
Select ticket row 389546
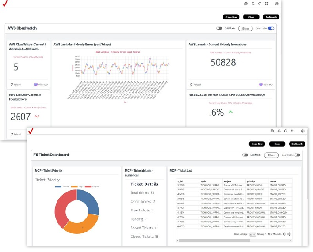pyautogui.click(x=234, y=199)
